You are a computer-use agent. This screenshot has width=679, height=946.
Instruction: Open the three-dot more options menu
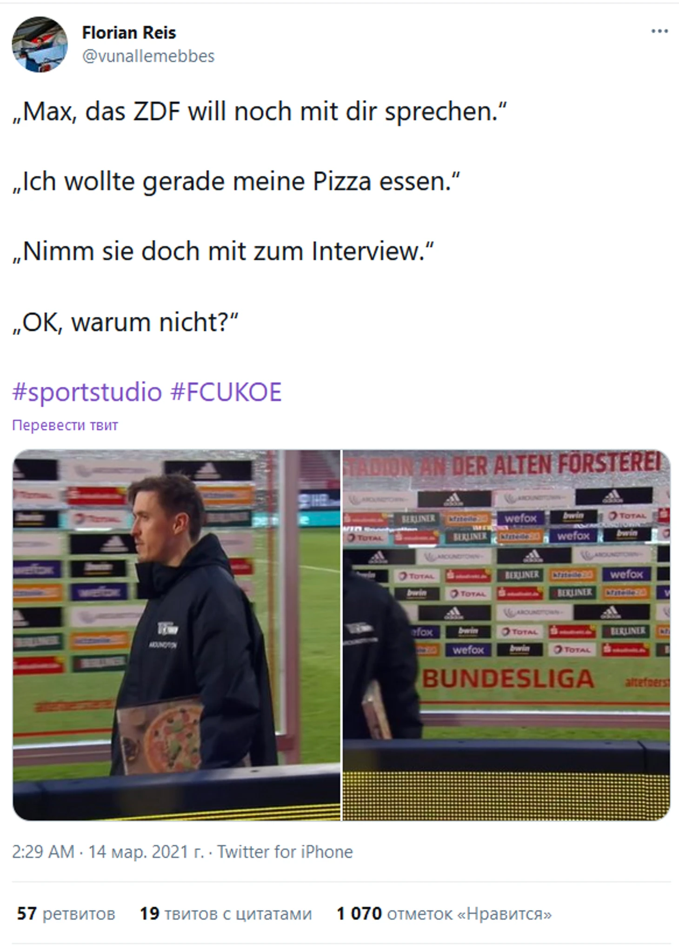(659, 31)
